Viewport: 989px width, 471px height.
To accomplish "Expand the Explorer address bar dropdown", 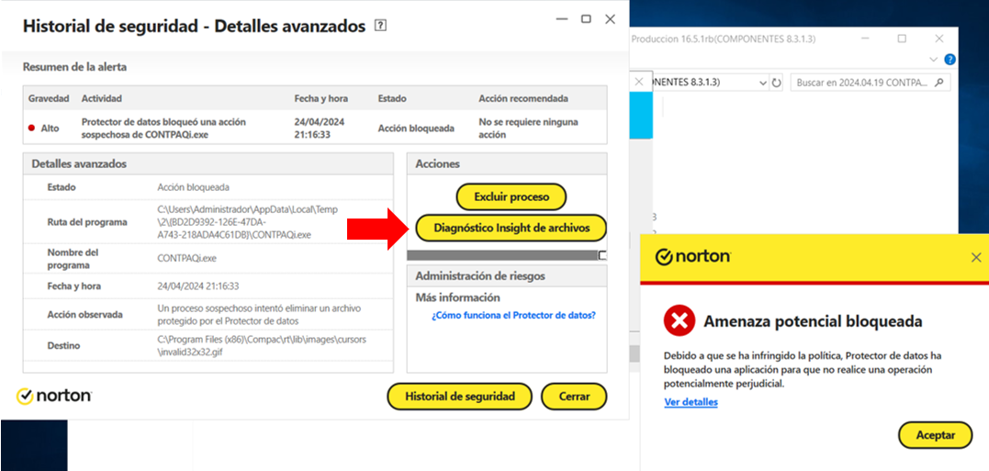I will click(762, 83).
